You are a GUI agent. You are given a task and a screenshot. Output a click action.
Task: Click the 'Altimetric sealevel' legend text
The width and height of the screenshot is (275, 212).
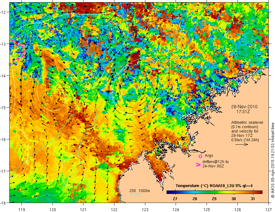pos(247,123)
